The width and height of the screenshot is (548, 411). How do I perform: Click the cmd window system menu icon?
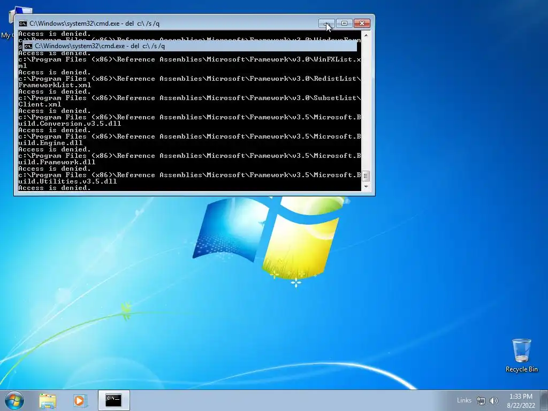tap(22, 24)
